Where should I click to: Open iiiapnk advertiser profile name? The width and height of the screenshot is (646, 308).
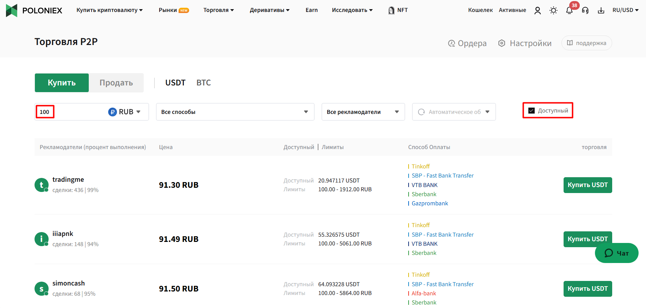(63, 234)
